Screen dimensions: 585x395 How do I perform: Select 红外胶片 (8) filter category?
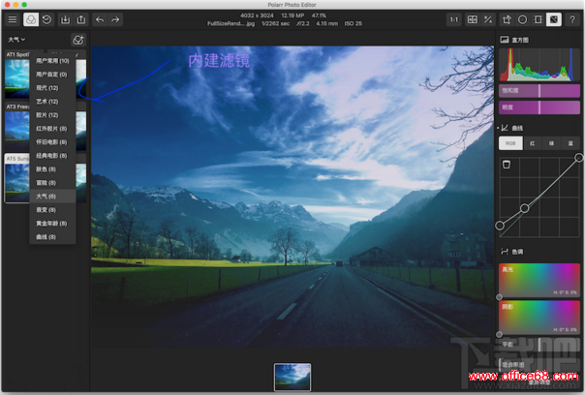pyautogui.click(x=52, y=129)
